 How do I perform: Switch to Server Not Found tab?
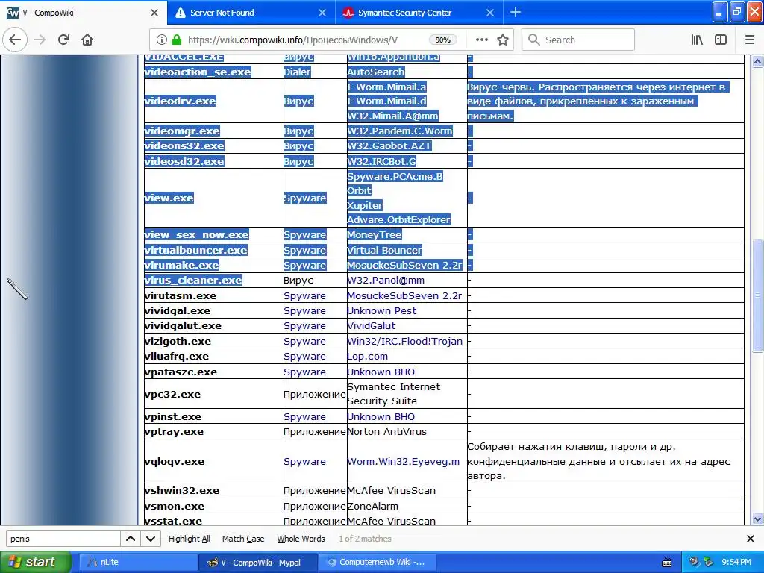(251, 13)
